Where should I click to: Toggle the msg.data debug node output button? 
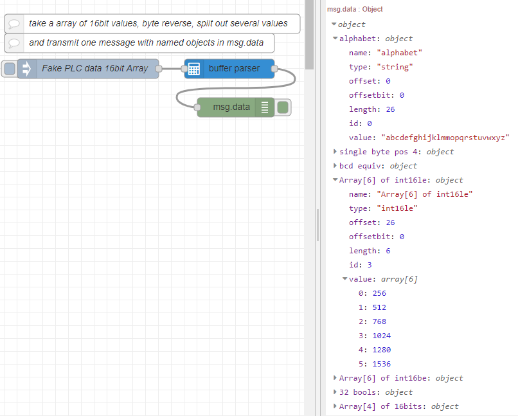(283, 107)
